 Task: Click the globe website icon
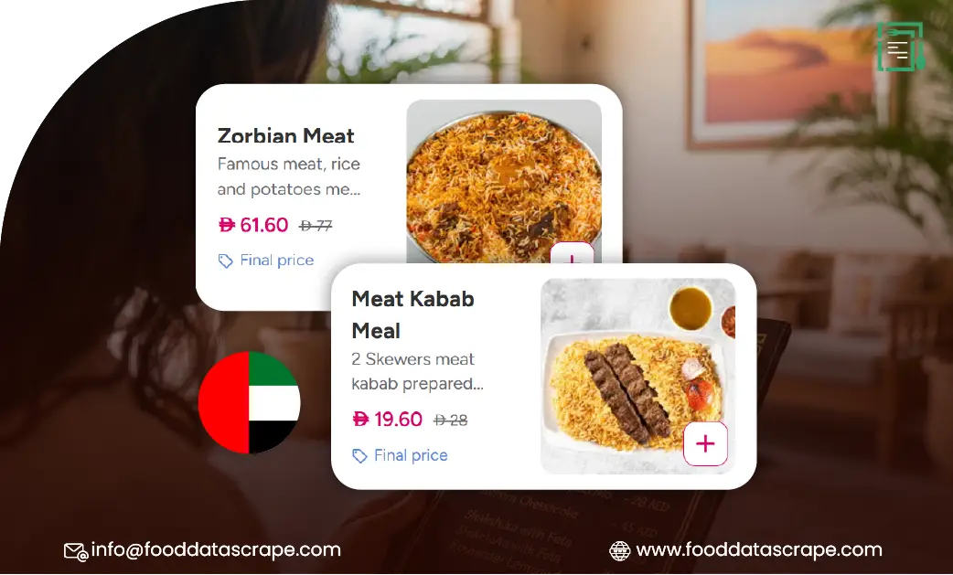(619, 550)
